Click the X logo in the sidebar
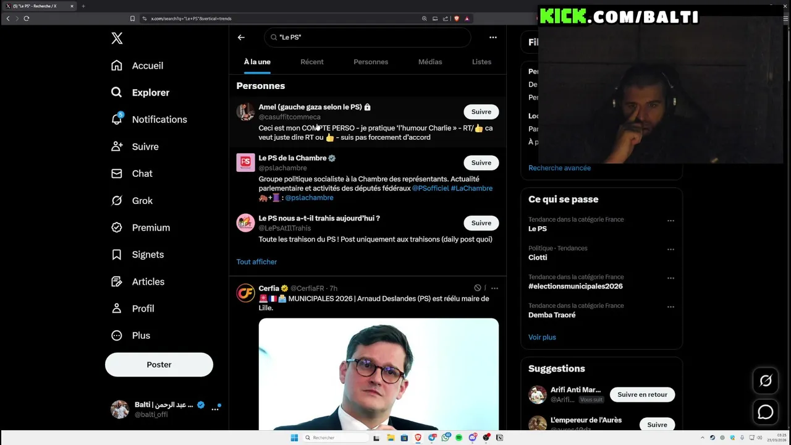 point(117,38)
